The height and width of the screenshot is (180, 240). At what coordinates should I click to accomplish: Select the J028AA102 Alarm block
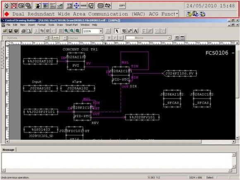78,88
